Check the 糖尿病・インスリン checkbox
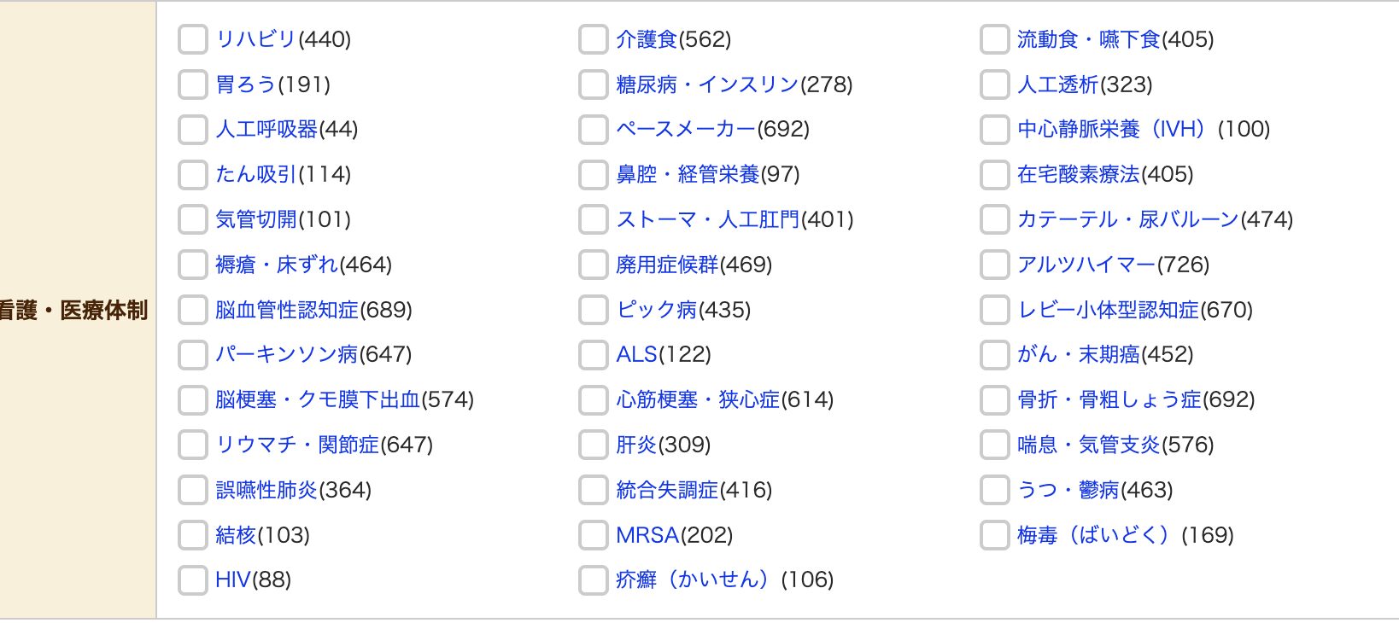The width and height of the screenshot is (1399, 623). pos(594,84)
